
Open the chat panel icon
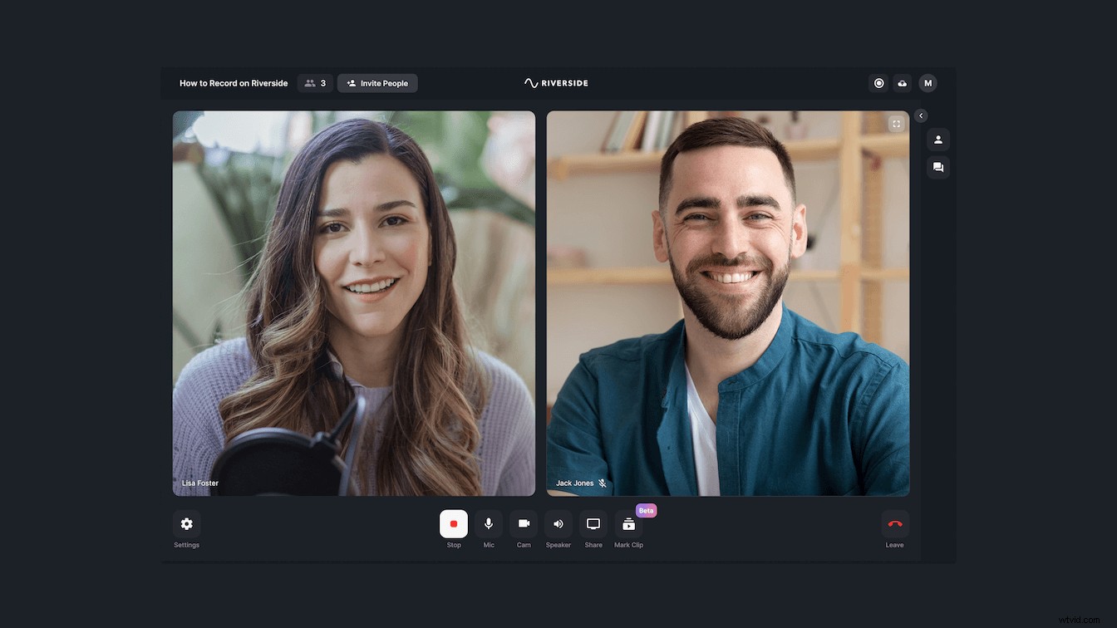tap(938, 167)
